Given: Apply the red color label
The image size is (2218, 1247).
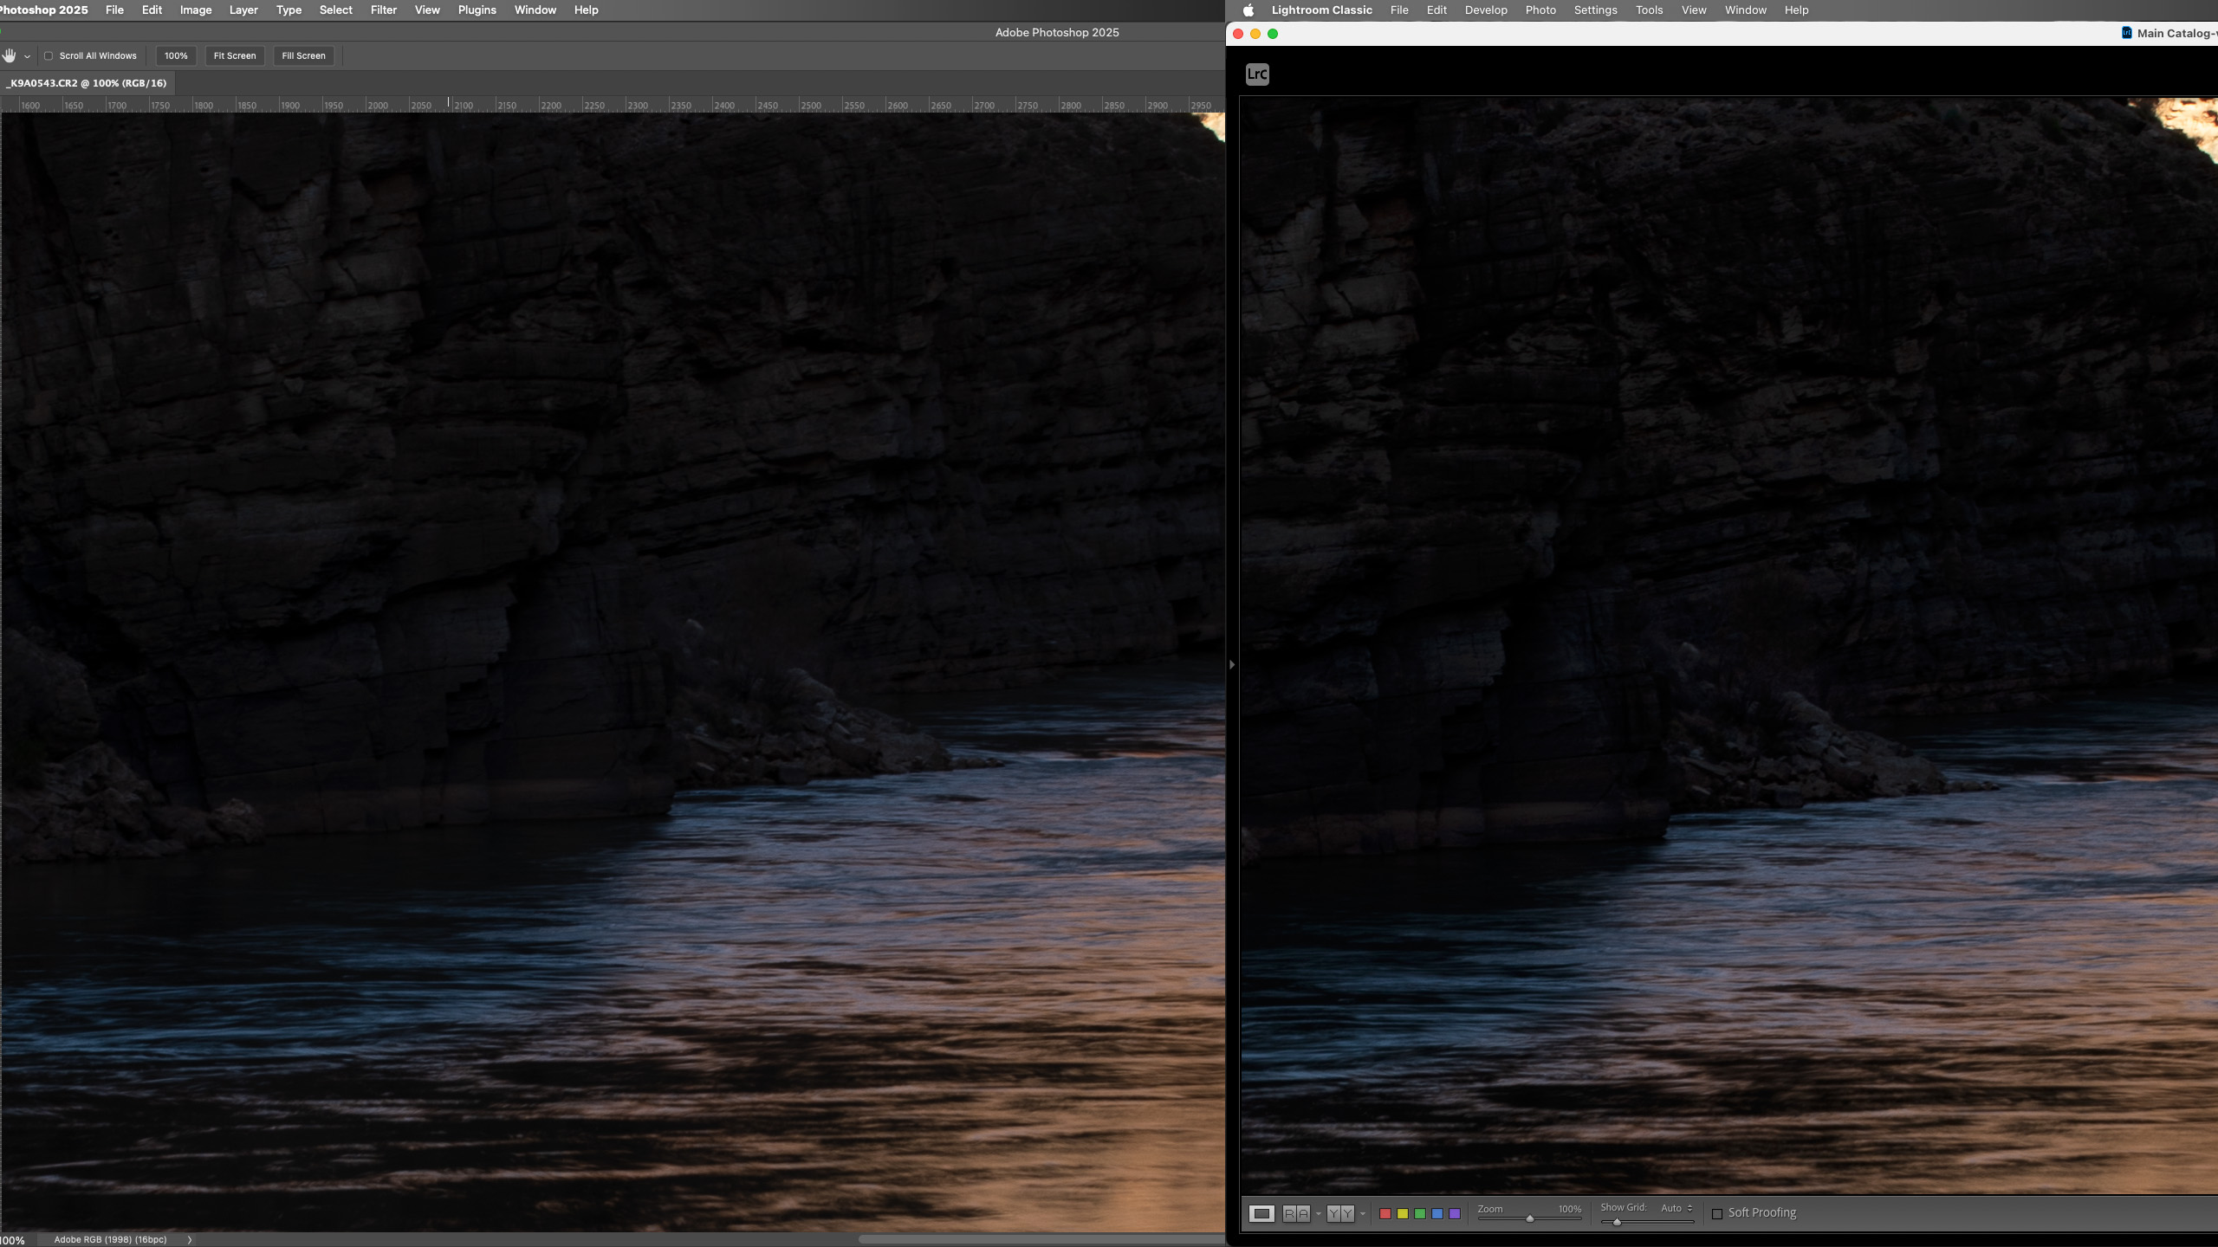Looking at the screenshot, I should pos(1385,1214).
